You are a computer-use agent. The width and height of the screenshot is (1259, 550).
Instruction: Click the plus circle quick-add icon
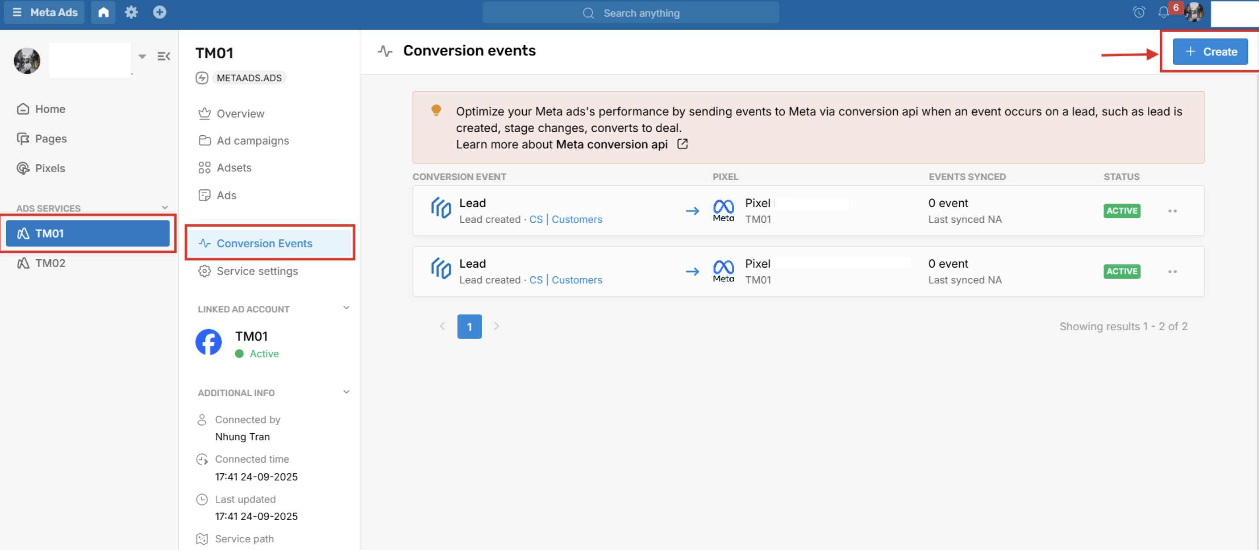pyautogui.click(x=159, y=12)
